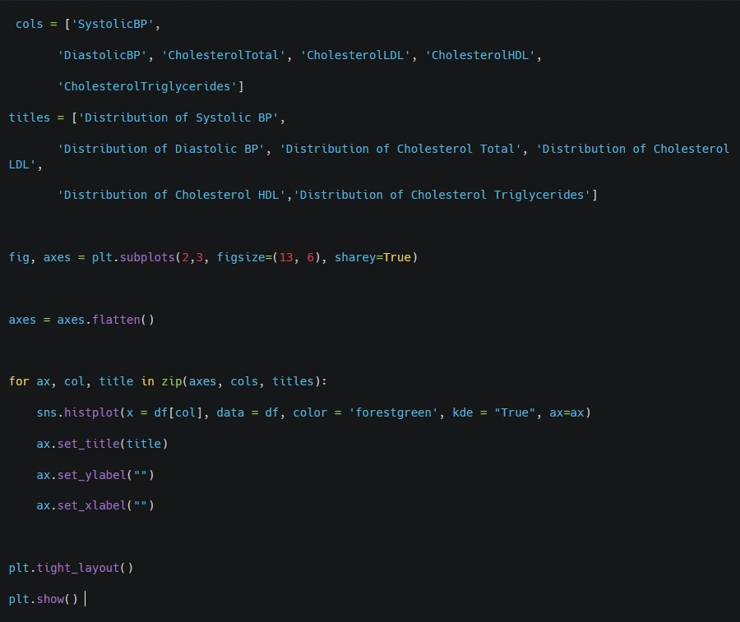Click the zip function call
Viewport: 740px width, 622px height.
point(171,381)
